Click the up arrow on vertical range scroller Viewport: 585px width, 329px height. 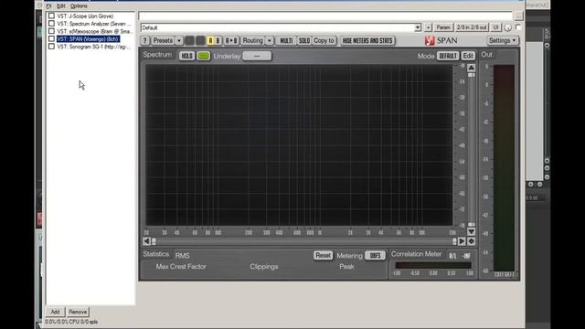(x=472, y=68)
